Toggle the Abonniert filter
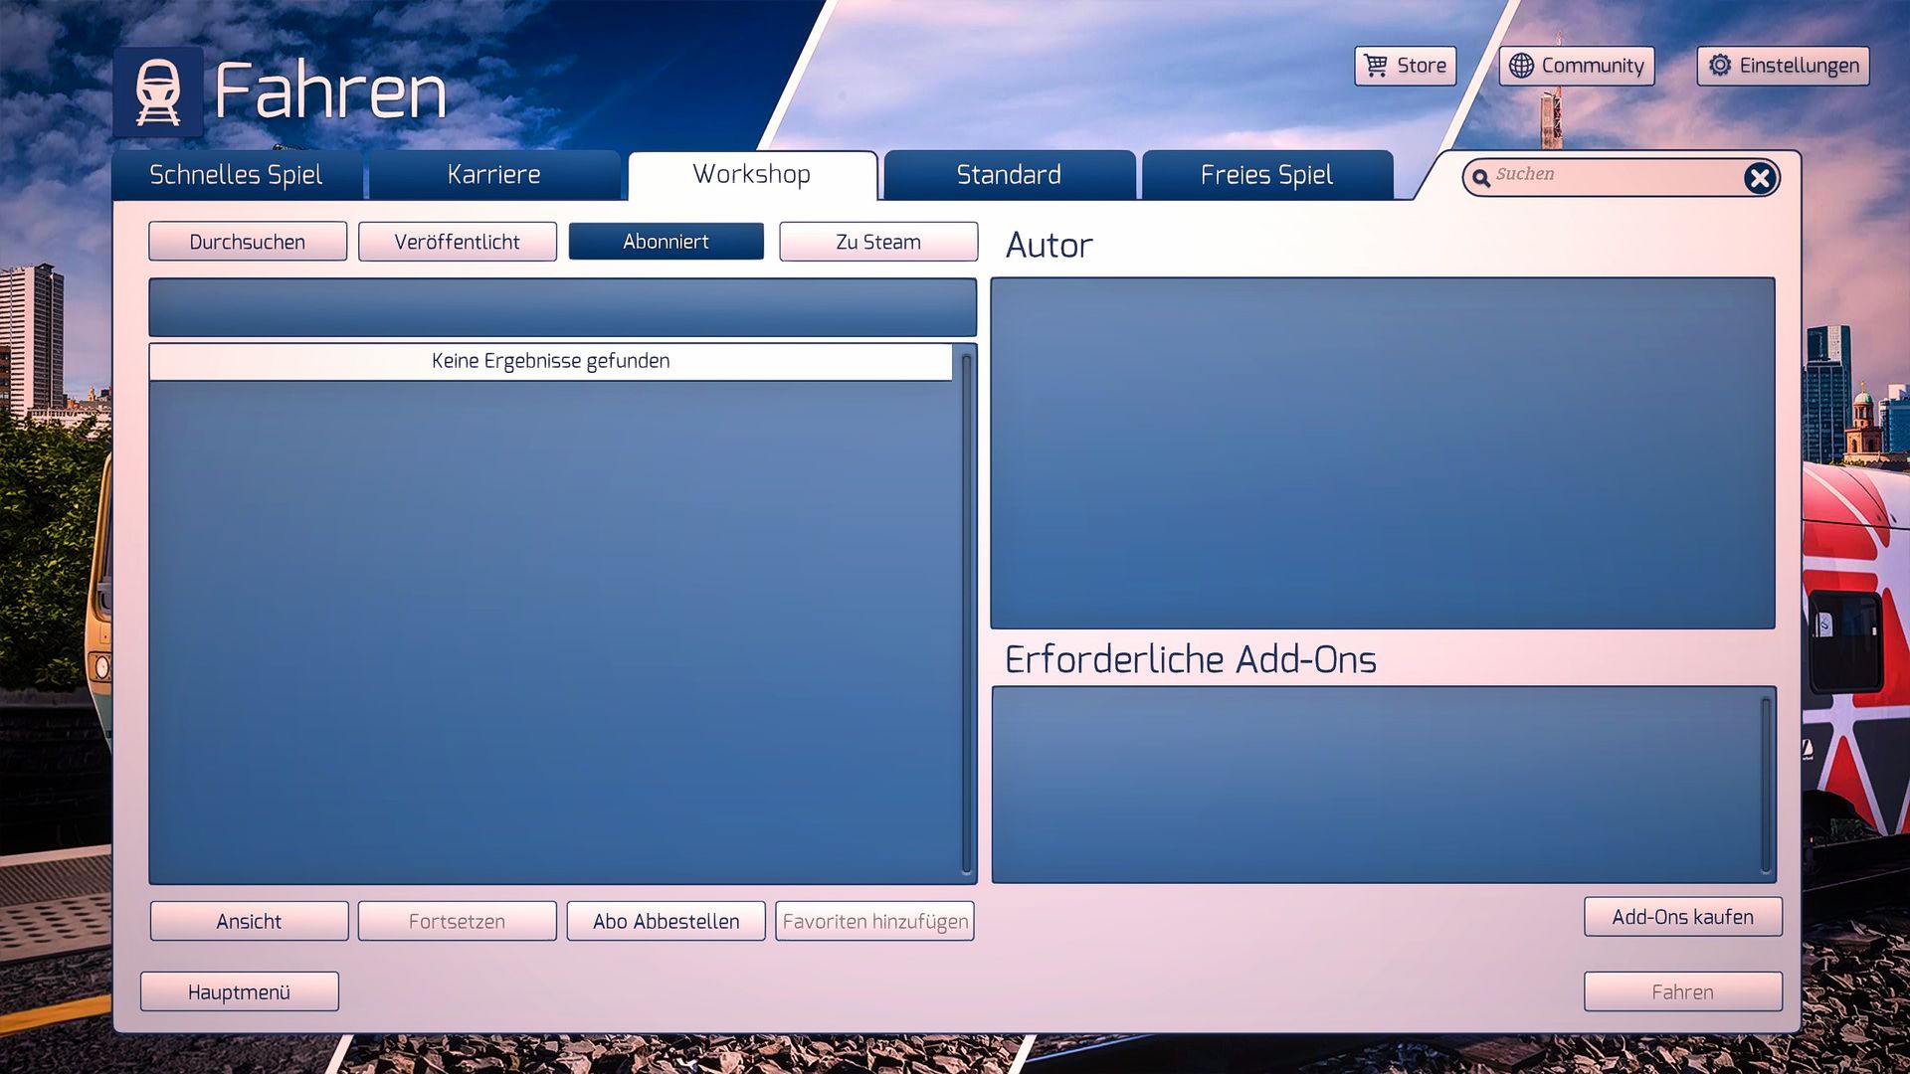Viewport: 1910px width, 1074px height. pyautogui.click(x=666, y=242)
